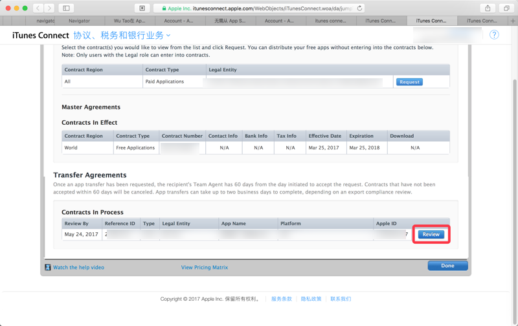Viewport: 518px width, 326px height.
Task: Click the Done button
Action: click(447, 266)
